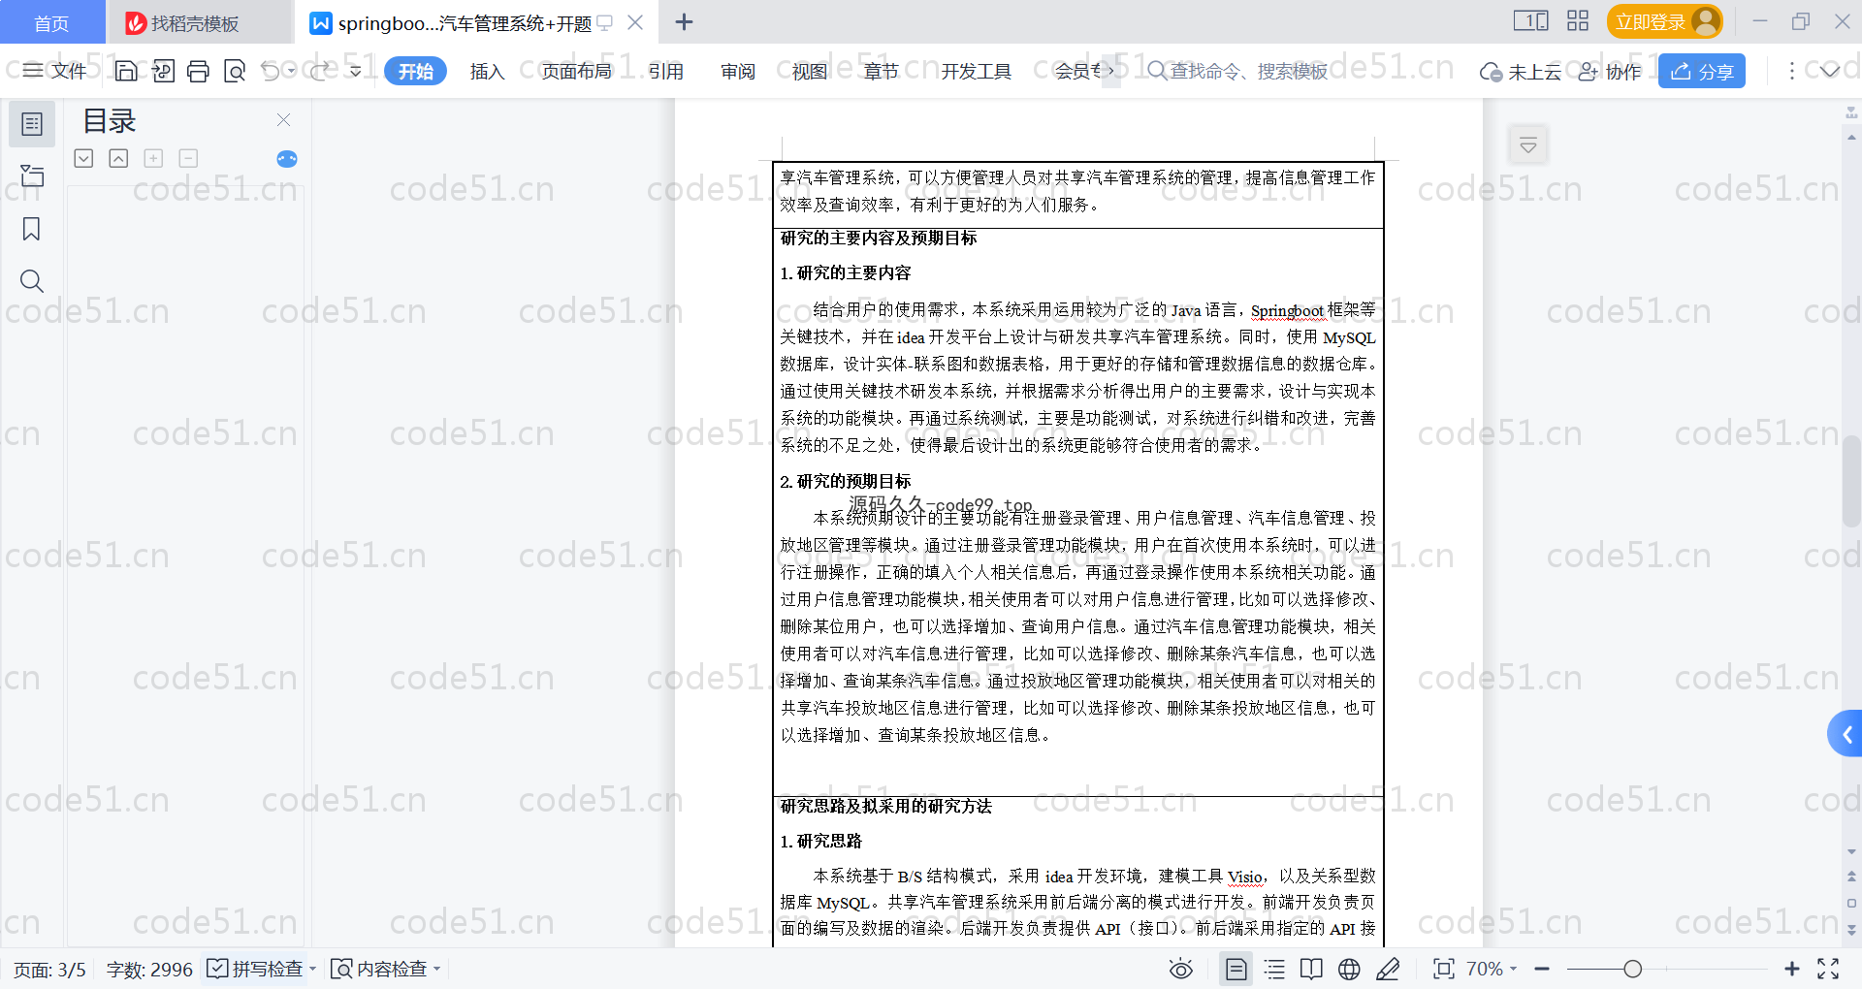
Task: Switch to reading mode book icon
Action: [x=1311, y=969]
